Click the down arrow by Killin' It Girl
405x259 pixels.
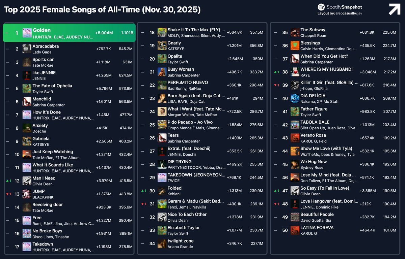tap(276, 85)
